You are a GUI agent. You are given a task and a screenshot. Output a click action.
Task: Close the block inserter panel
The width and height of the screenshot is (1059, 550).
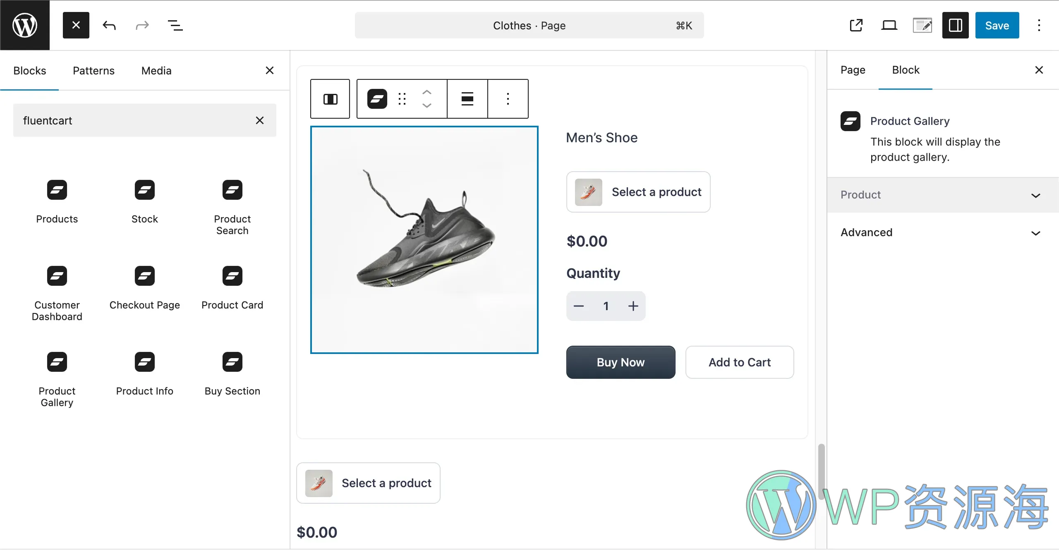click(269, 70)
